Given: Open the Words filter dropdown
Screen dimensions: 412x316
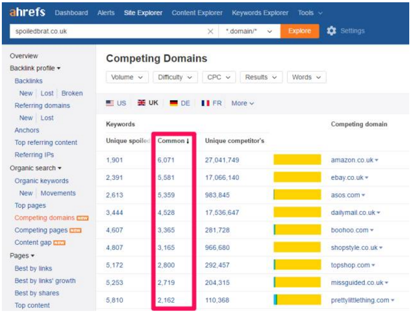Looking at the screenshot, I should pyautogui.click(x=306, y=77).
